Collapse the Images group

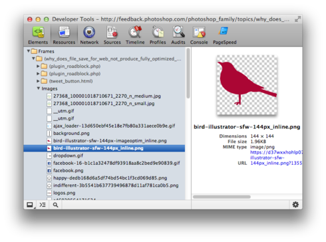pos(39,88)
